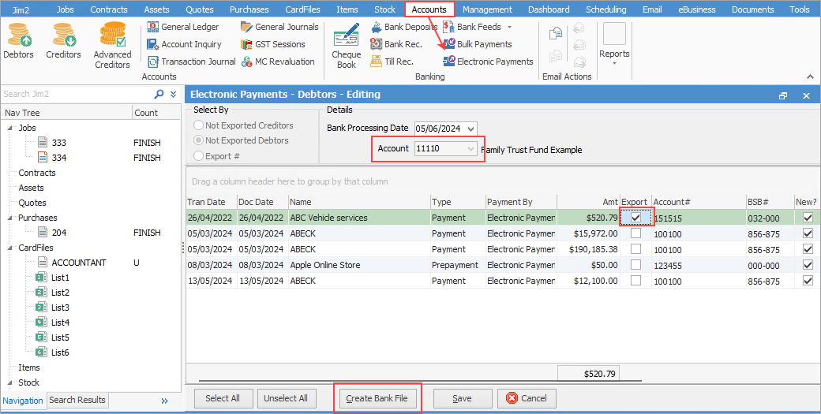Switch to the Management ribbon tab
This screenshot has height=414, width=821.
tap(487, 9)
